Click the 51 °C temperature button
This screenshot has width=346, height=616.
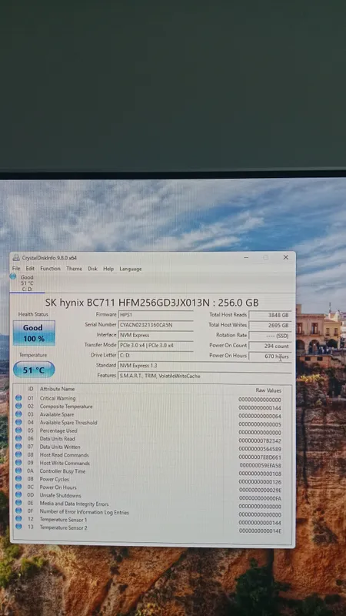(34, 370)
